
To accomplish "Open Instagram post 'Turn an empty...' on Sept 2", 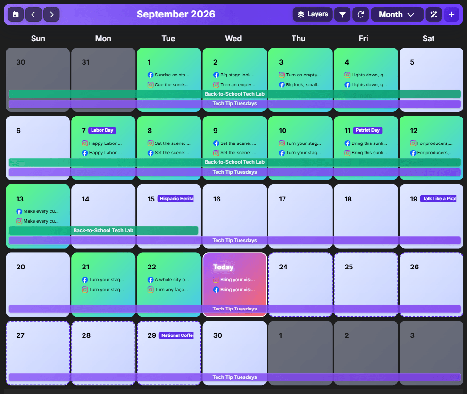I will 234,84.
